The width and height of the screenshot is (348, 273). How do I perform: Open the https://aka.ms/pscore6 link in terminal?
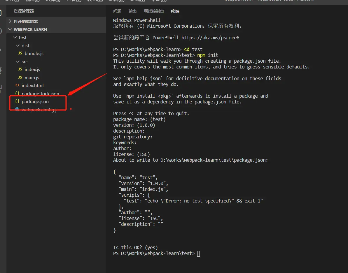(210, 38)
